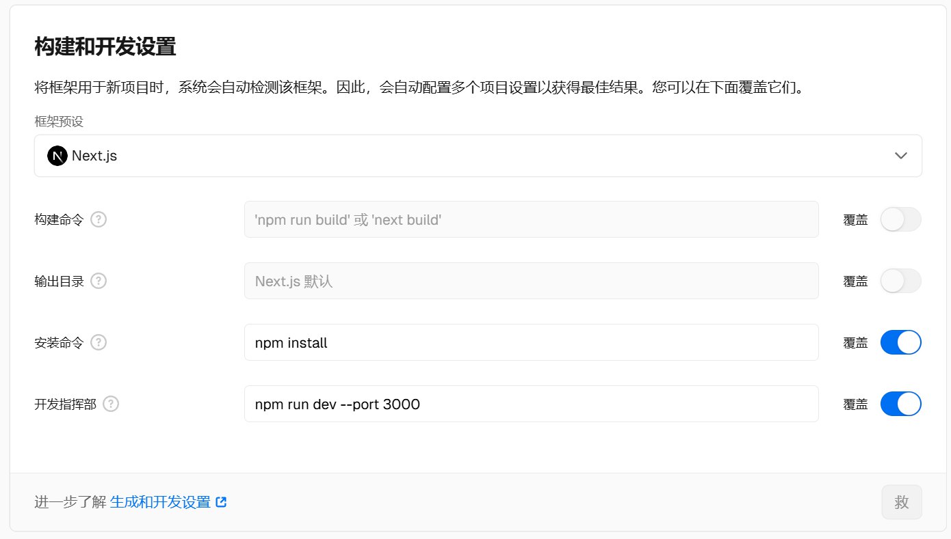Click the chevron arrow of framework preset
Viewport: 951px width, 539px height.
901,156
